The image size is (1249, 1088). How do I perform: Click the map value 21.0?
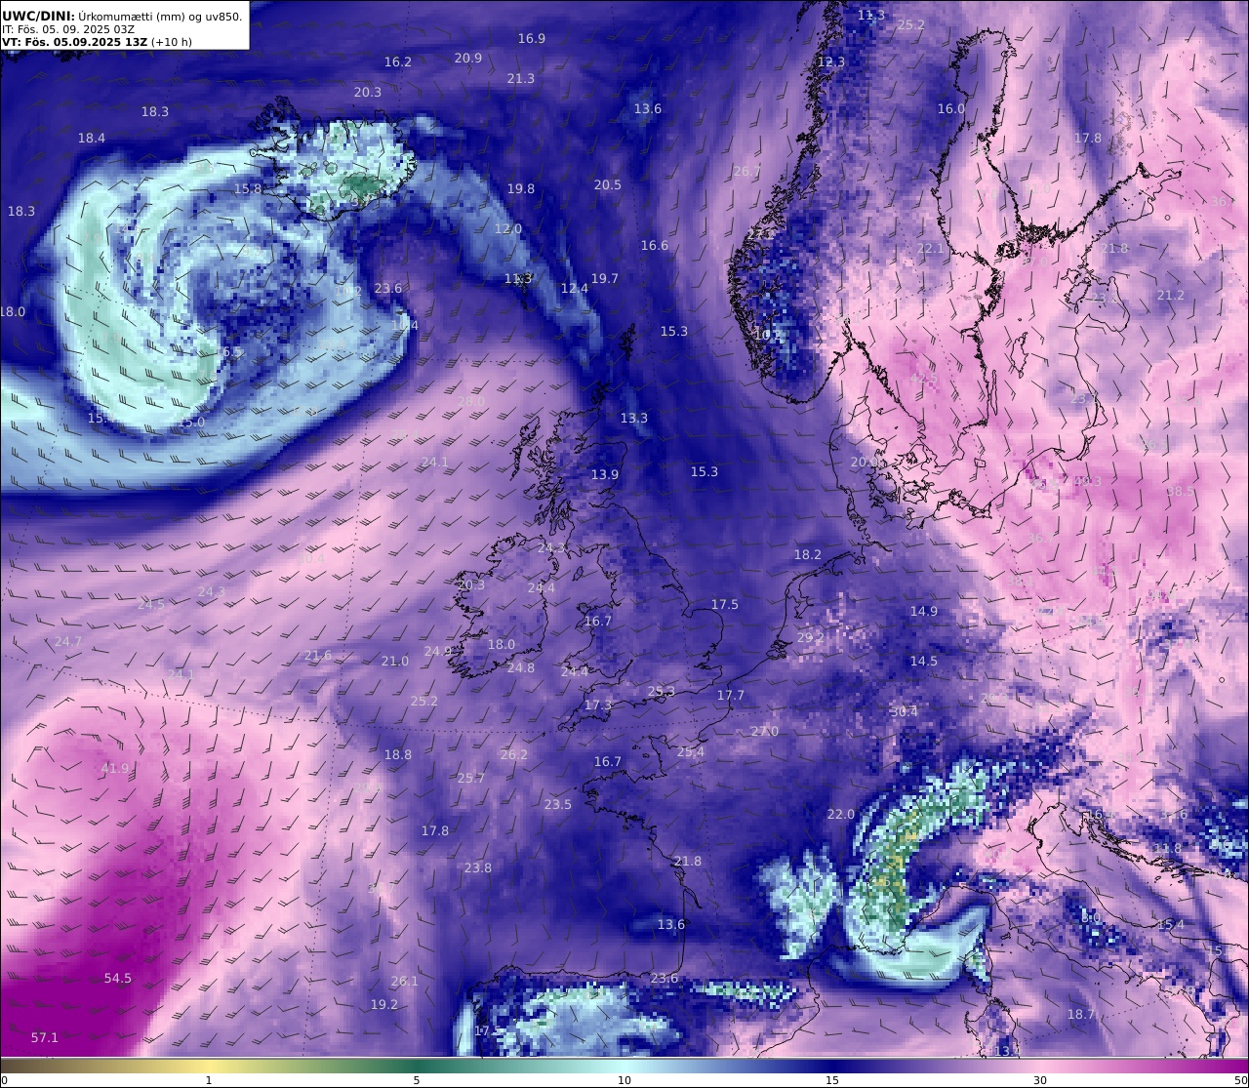point(395,662)
